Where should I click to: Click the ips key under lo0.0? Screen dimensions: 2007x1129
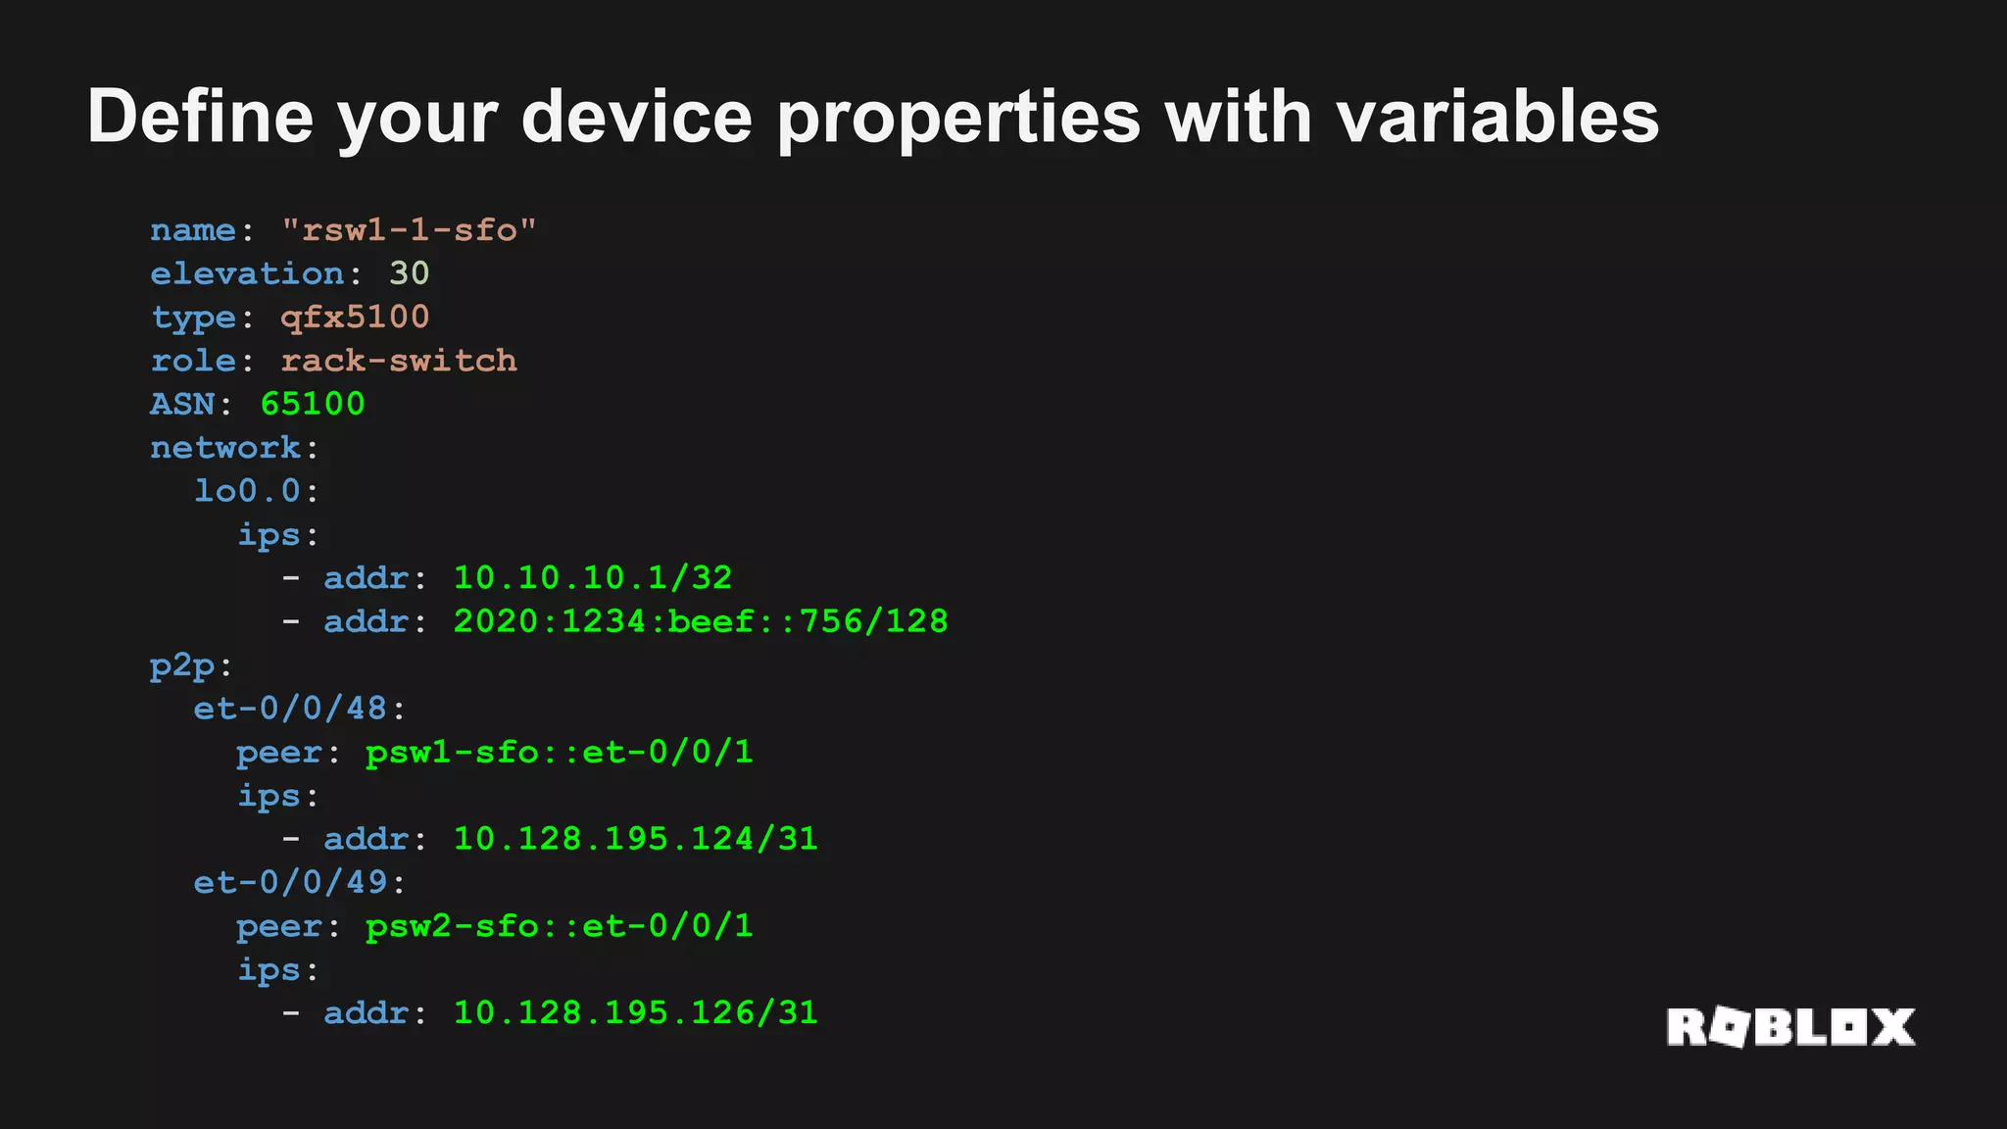pos(269,536)
